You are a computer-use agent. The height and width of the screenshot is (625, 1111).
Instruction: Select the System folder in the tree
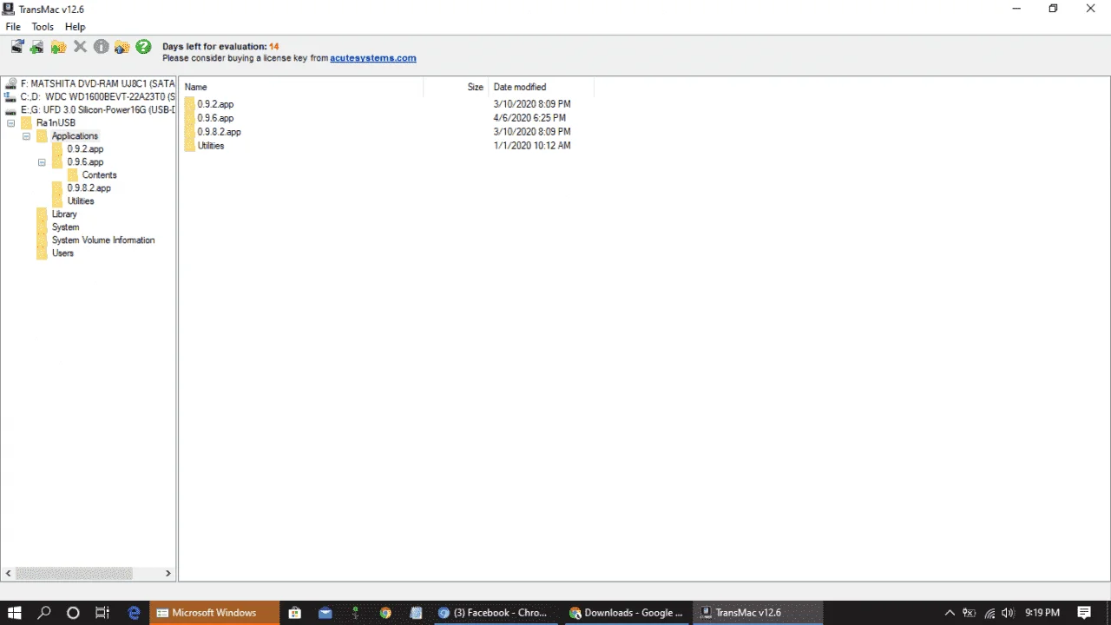[65, 227]
